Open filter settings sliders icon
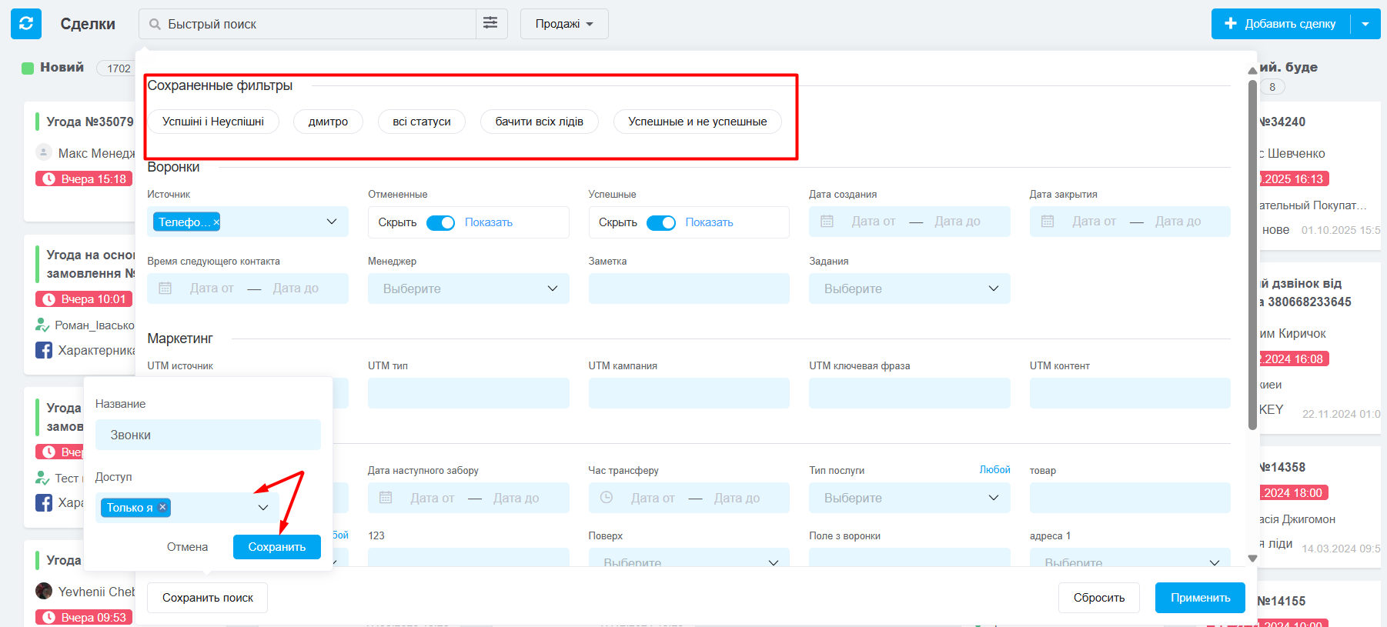 point(490,24)
